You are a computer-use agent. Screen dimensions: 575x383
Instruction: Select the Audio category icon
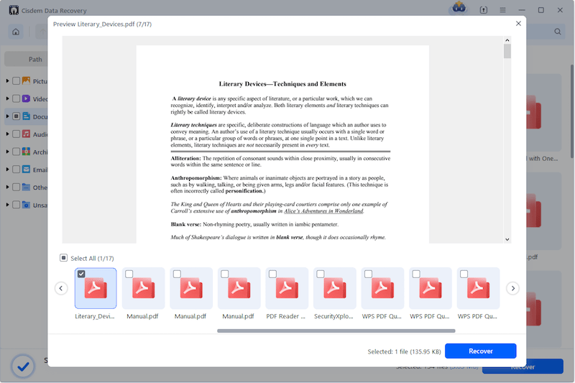click(26, 134)
